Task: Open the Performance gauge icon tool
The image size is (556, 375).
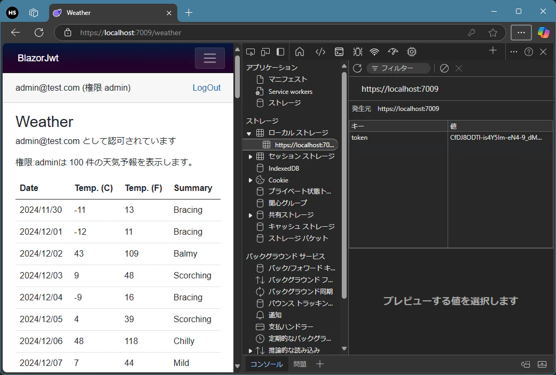Action: 393,52
